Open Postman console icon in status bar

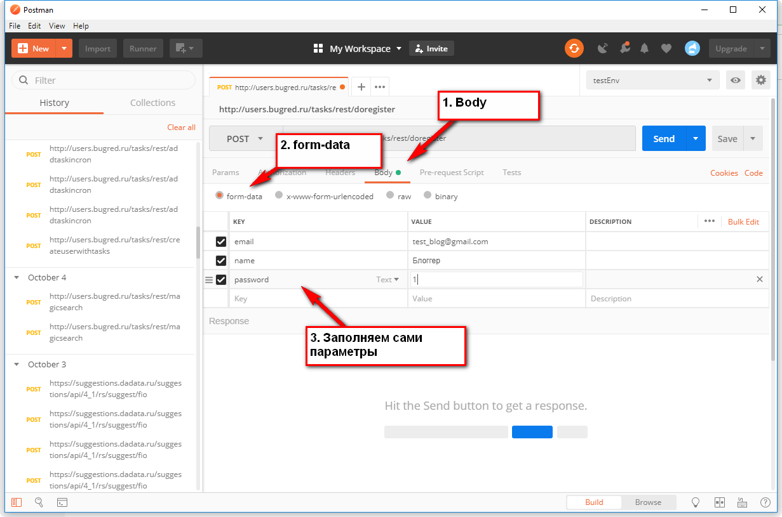pyautogui.click(x=62, y=502)
